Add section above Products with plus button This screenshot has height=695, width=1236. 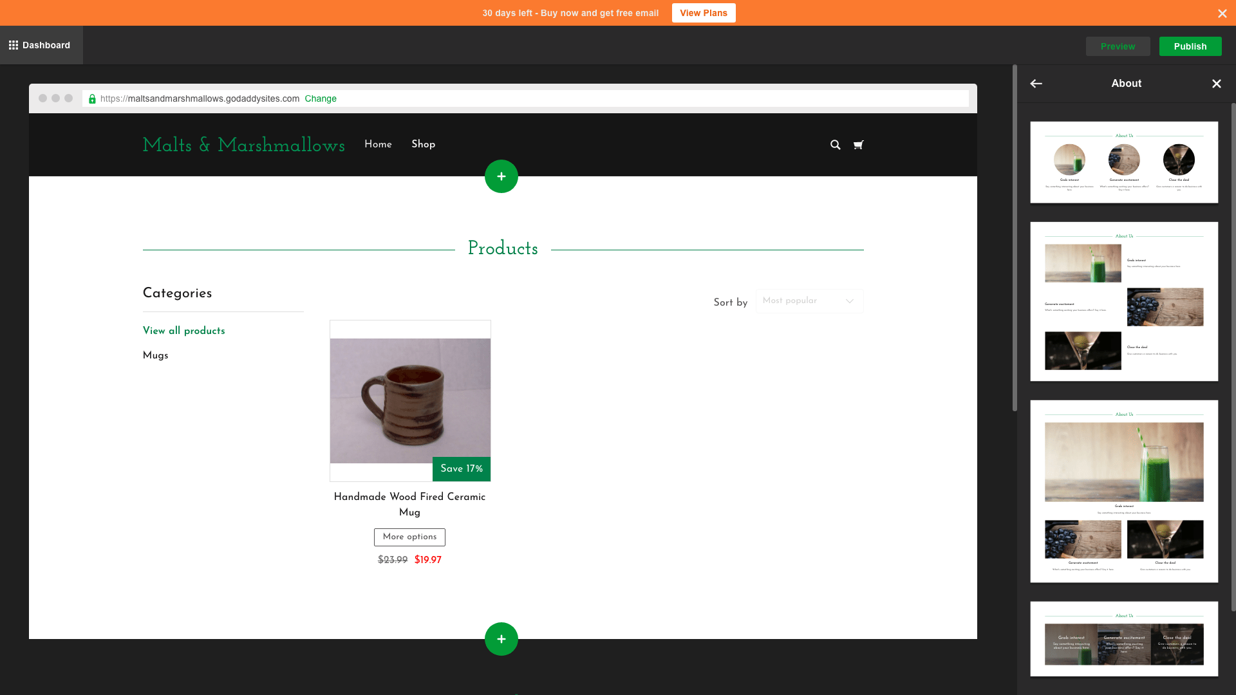[x=501, y=176]
